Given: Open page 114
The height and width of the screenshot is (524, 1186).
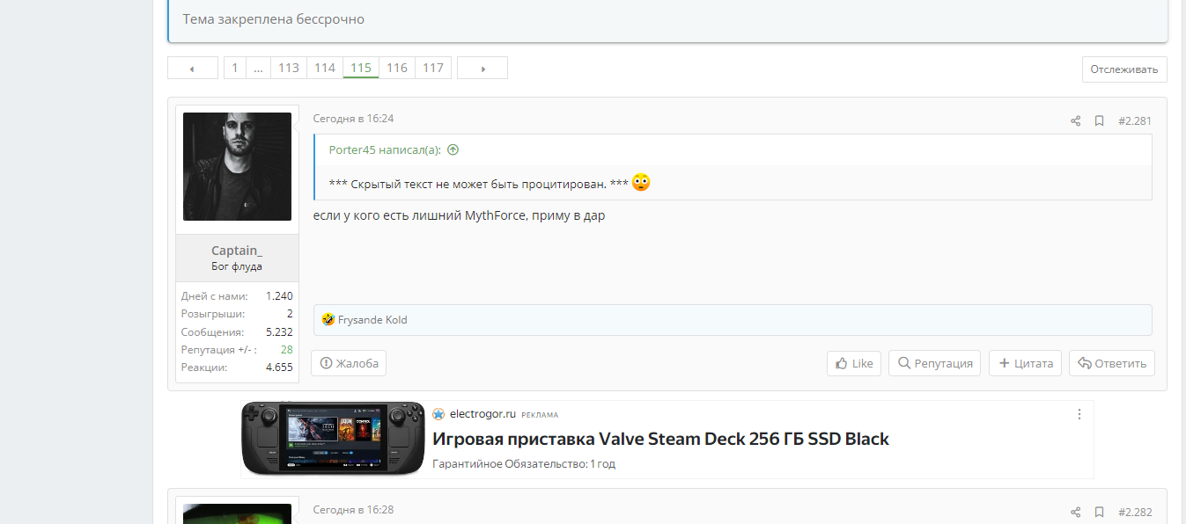Looking at the screenshot, I should (x=325, y=69).
